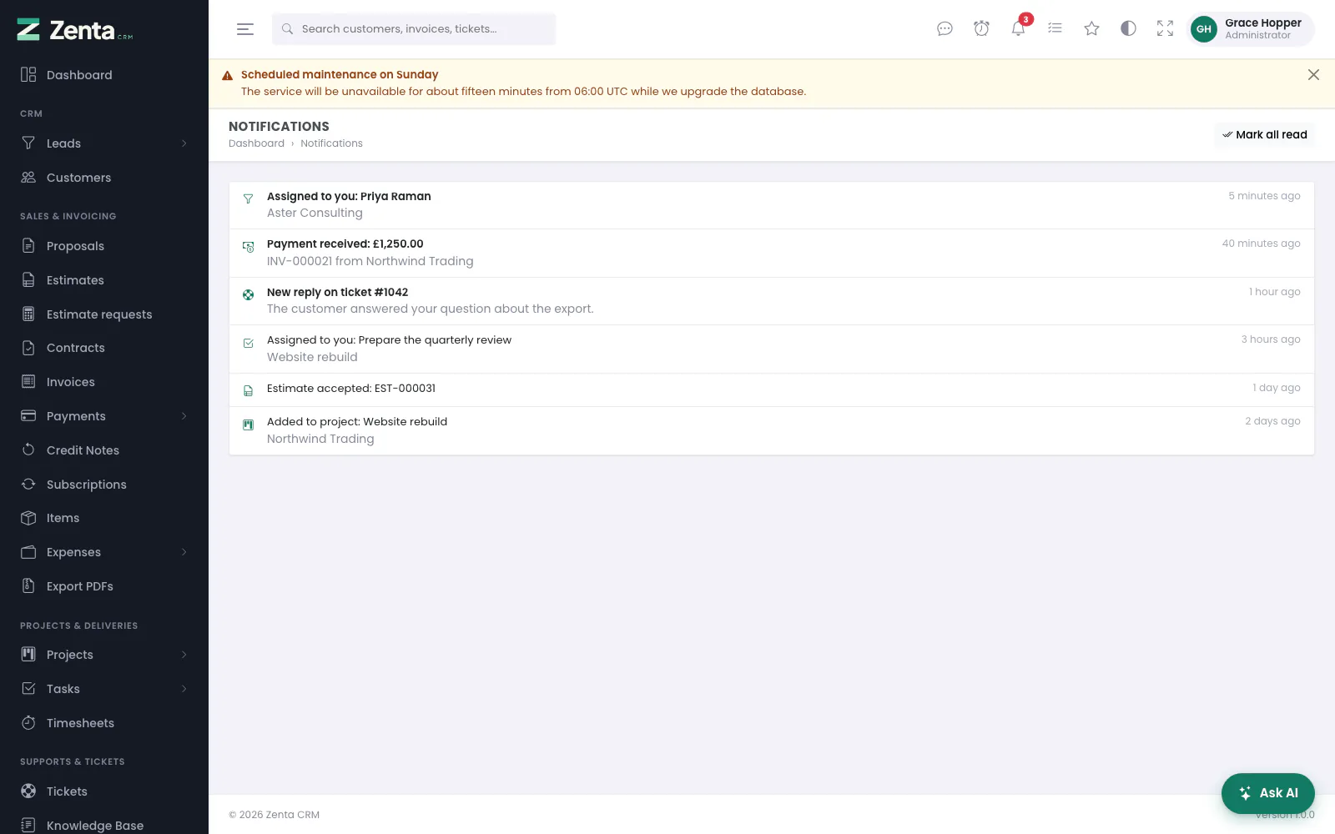The height and width of the screenshot is (834, 1335).
Task: Open the reminders alarm clock icon
Action: 981,29
